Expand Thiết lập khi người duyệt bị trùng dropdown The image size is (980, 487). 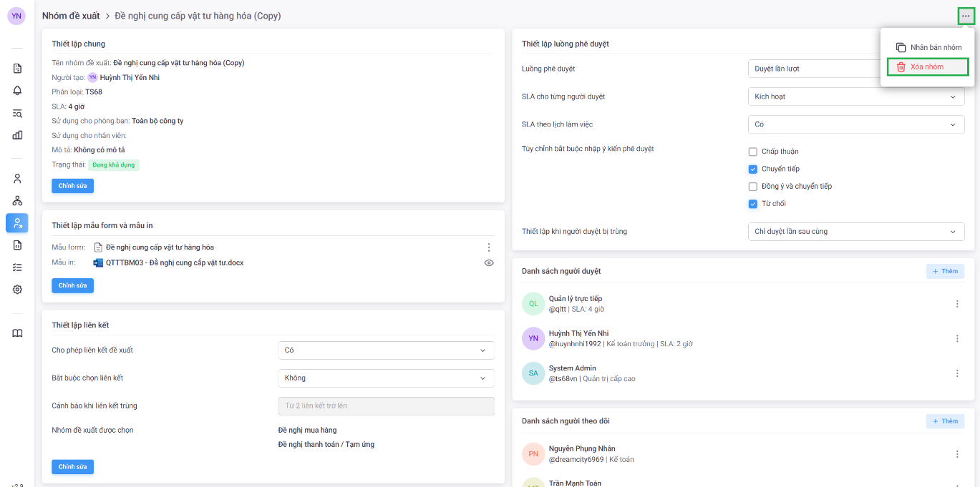[x=855, y=232]
